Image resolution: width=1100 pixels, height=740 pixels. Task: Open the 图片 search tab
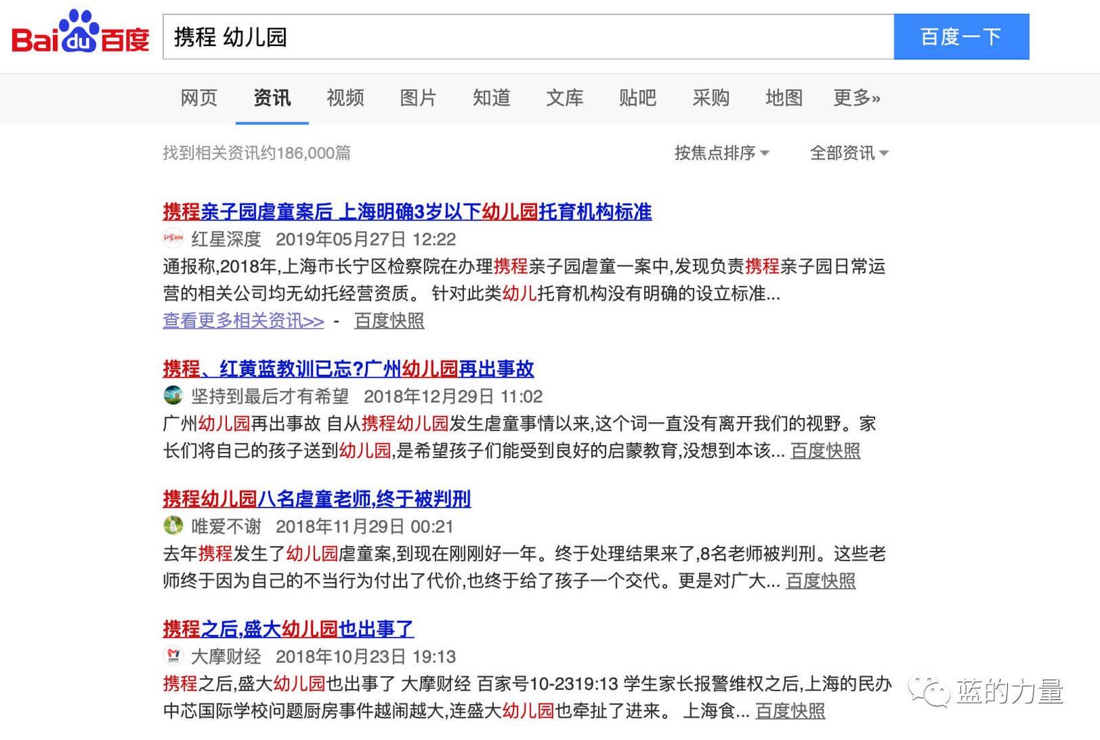click(x=418, y=98)
